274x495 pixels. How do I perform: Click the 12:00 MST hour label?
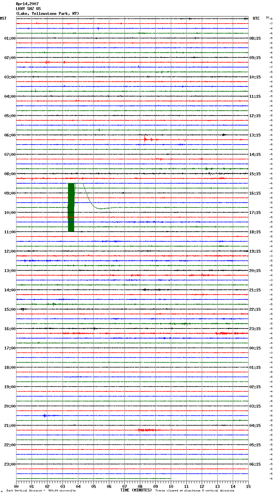tap(10, 251)
